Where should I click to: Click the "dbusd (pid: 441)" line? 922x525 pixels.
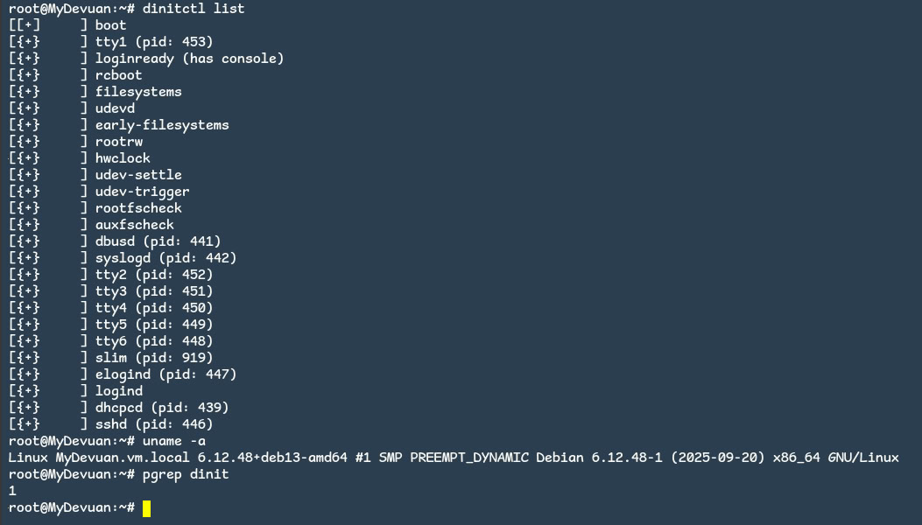click(x=158, y=241)
